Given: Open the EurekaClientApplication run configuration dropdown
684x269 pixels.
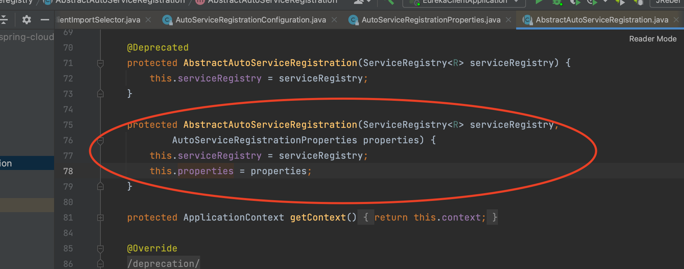Looking at the screenshot, I should [x=464, y=2].
